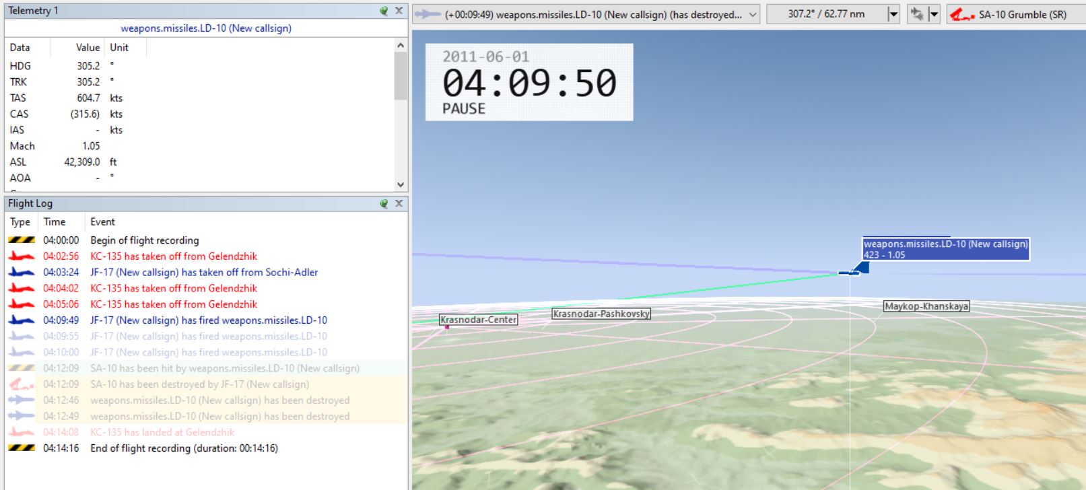Pin the Telemetry 1 panel
The image size is (1086, 490).
pos(384,11)
